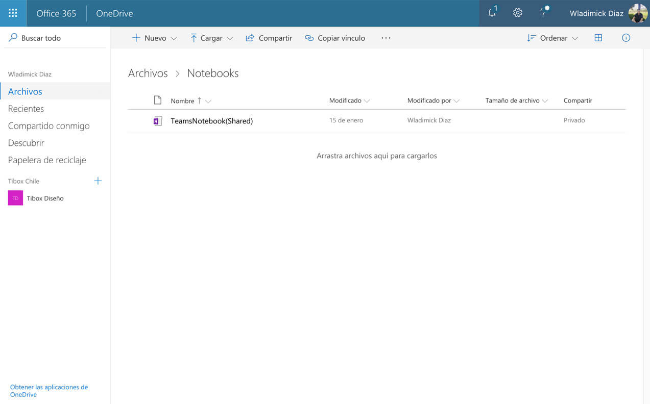Click the Privado sharing status

click(574, 120)
